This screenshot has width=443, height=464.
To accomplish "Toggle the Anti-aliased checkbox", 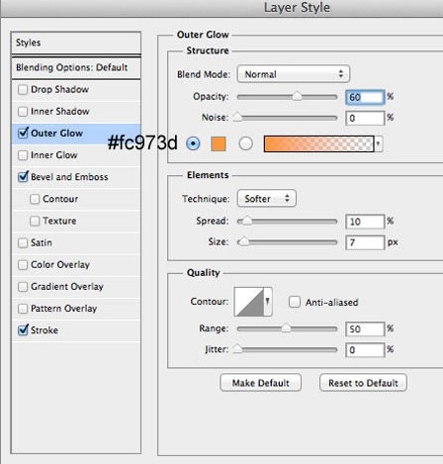I will click(295, 302).
